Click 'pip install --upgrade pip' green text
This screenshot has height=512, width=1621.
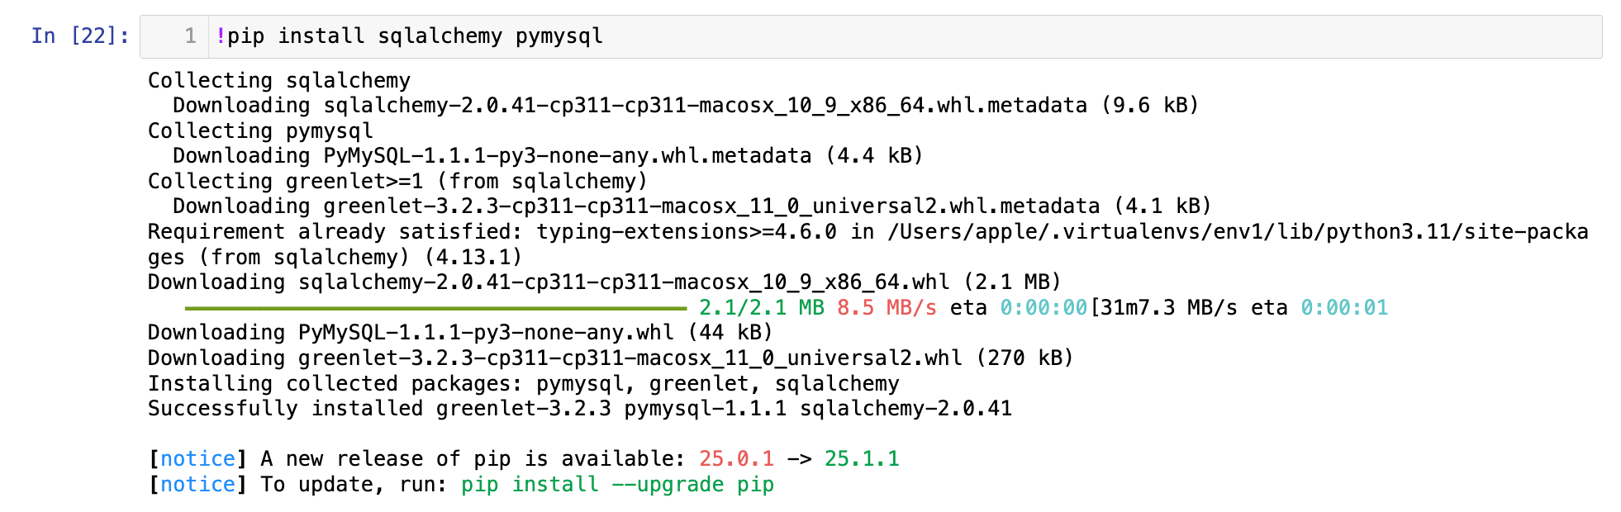point(617,485)
